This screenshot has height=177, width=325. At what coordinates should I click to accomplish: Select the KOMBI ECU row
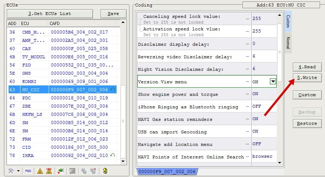pyautogui.click(x=62, y=82)
